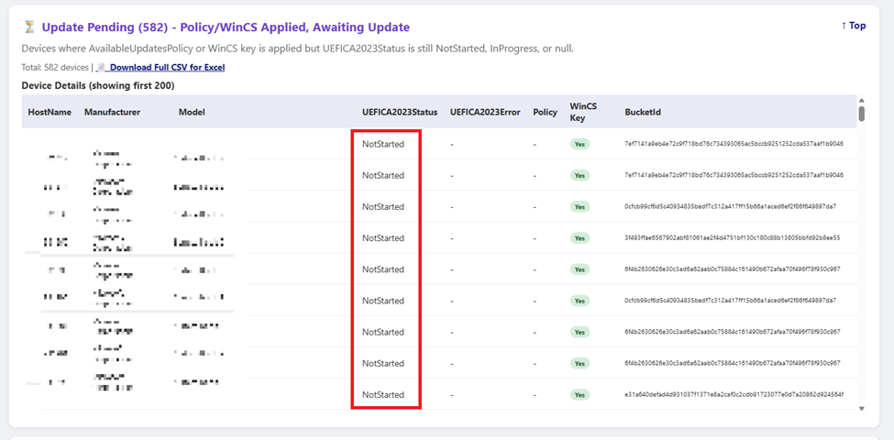The height and width of the screenshot is (440, 894).
Task: Click Yes badge in the 3f493ffae bucket row
Action: pos(579,238)
